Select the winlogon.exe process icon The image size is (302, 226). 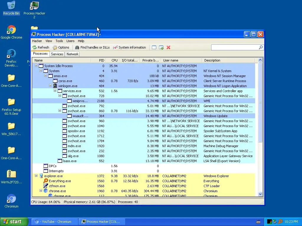pos(55,86)
